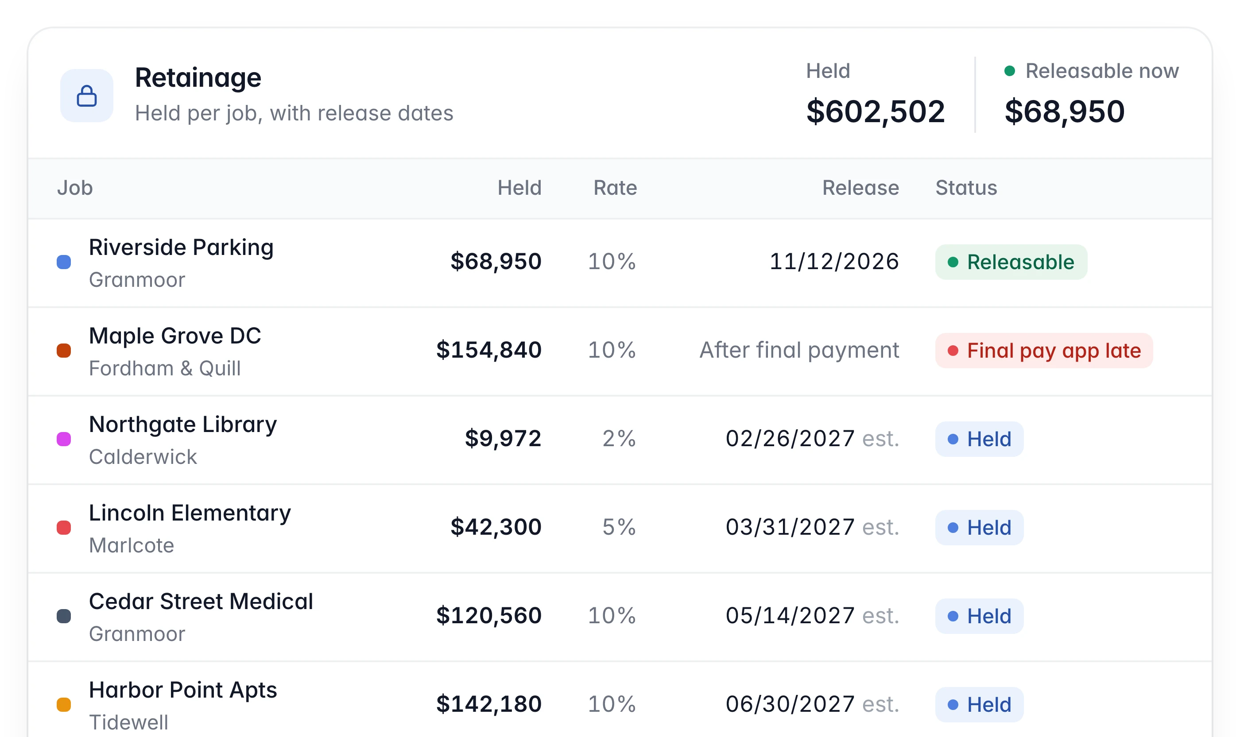Image resolution: width=1240 pixels, height=737 pixels.
Task: Click the $120,560 held amount
Action: point(489,615)
